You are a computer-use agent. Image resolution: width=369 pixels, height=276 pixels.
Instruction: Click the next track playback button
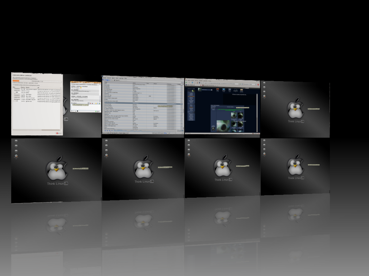tap(112, 130)
